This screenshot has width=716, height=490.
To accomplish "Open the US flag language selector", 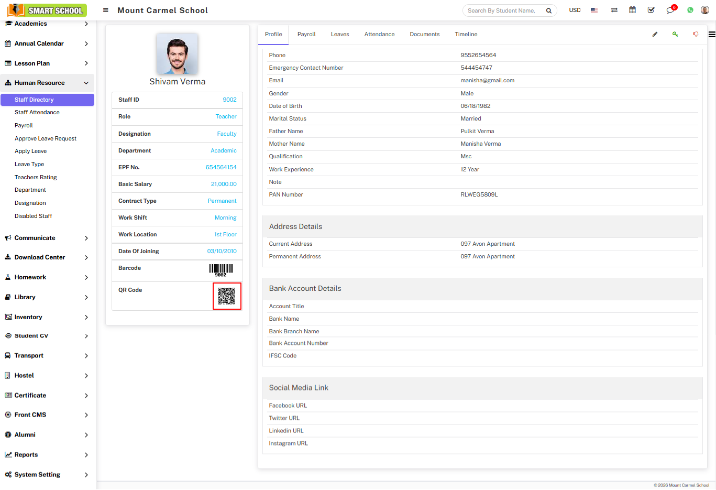I will point(594,10).
